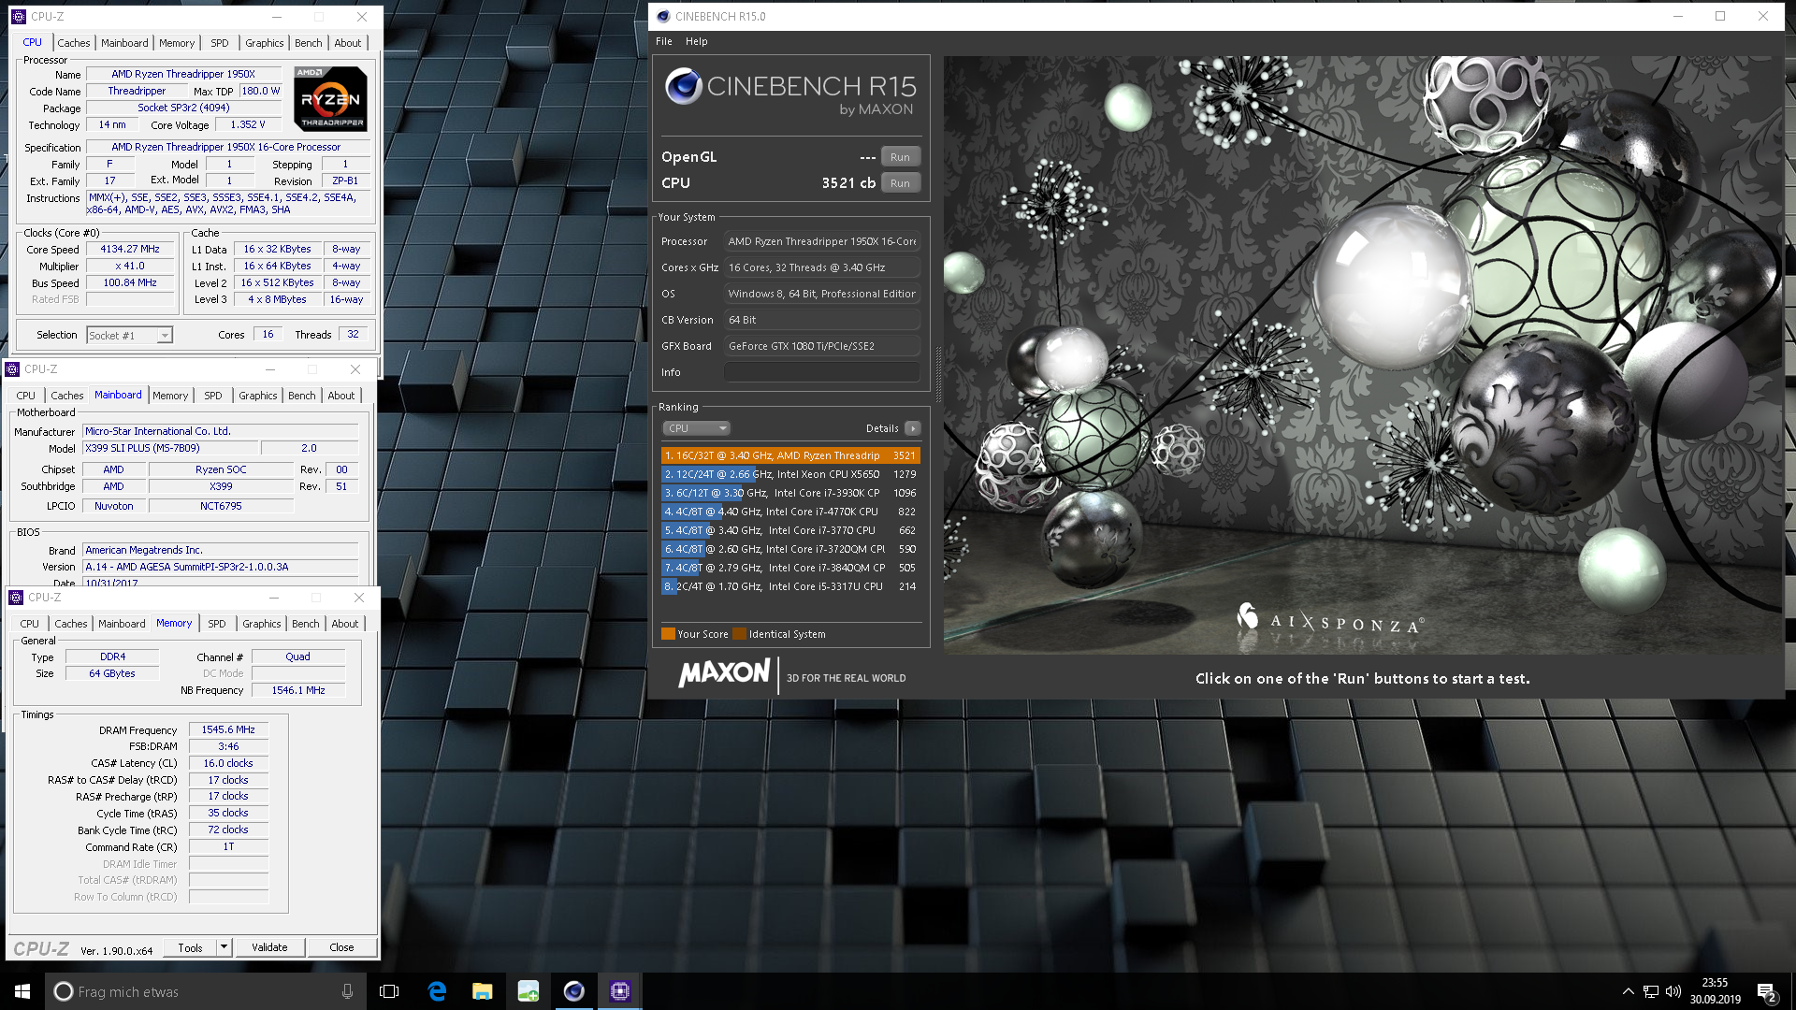The image size is (1796, 1010).
Task: Open the Windows Start menu
Action: coord(22,991)
